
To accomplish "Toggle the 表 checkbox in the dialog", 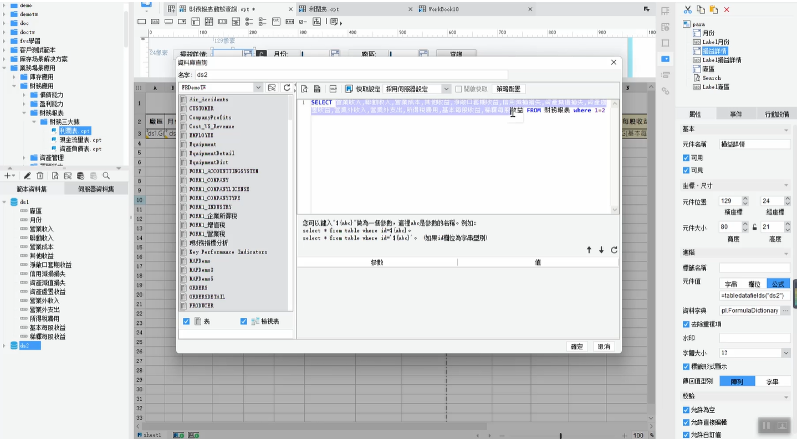I will point(186,321).
